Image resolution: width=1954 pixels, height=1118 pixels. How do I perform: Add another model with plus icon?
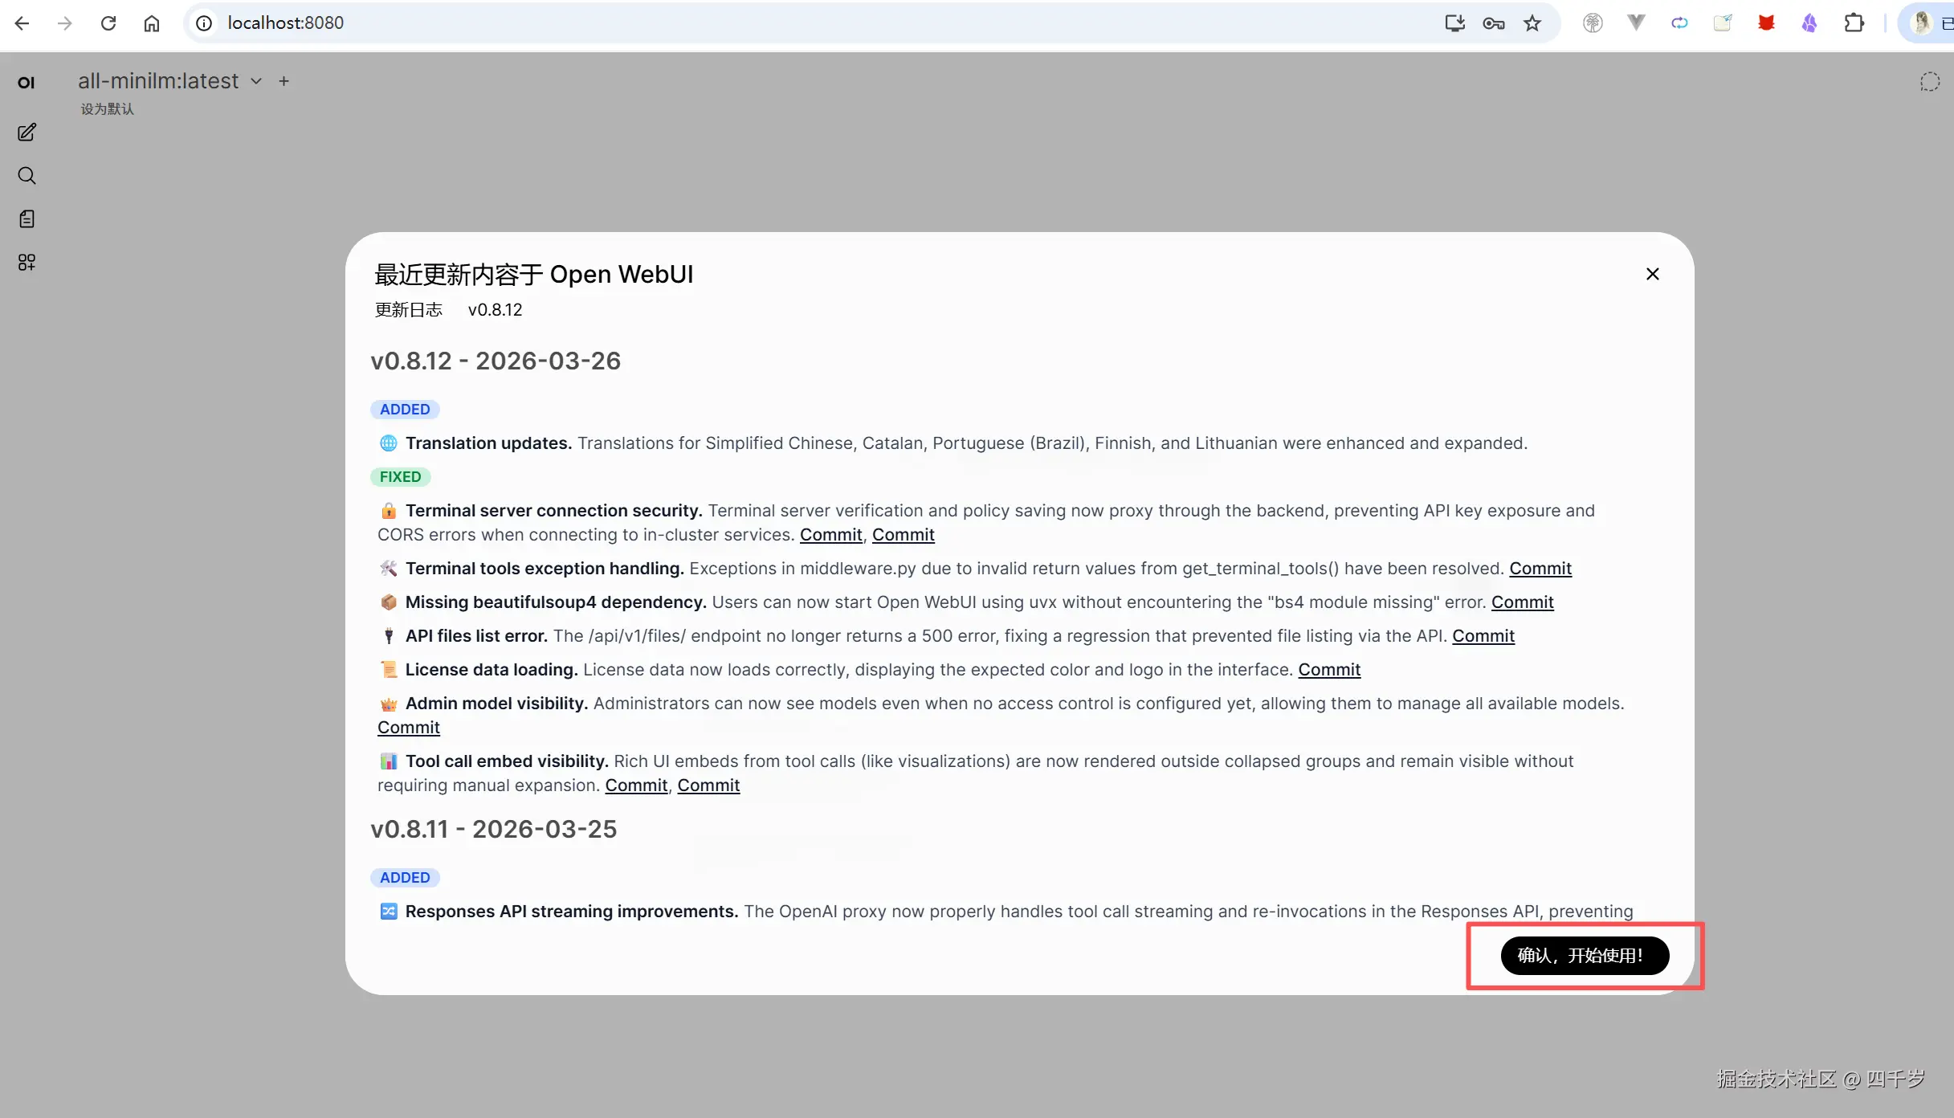284,81
